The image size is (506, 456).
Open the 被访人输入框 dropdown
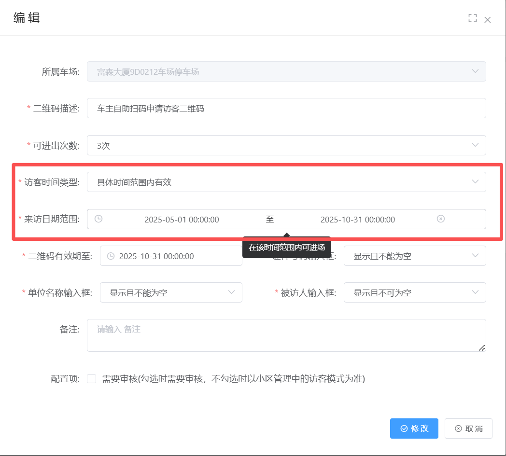tap(415, 292)
